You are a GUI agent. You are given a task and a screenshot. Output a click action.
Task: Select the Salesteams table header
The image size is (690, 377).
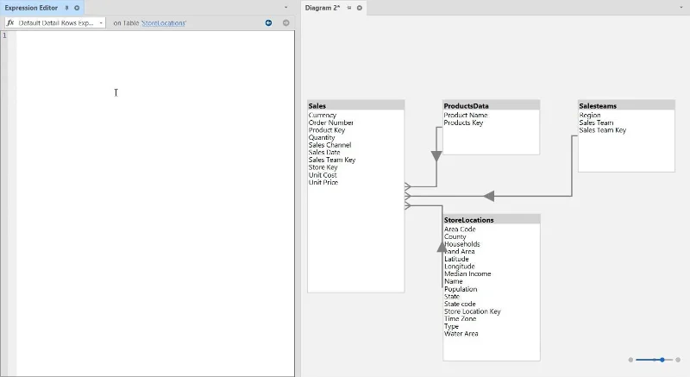(626, 105)
